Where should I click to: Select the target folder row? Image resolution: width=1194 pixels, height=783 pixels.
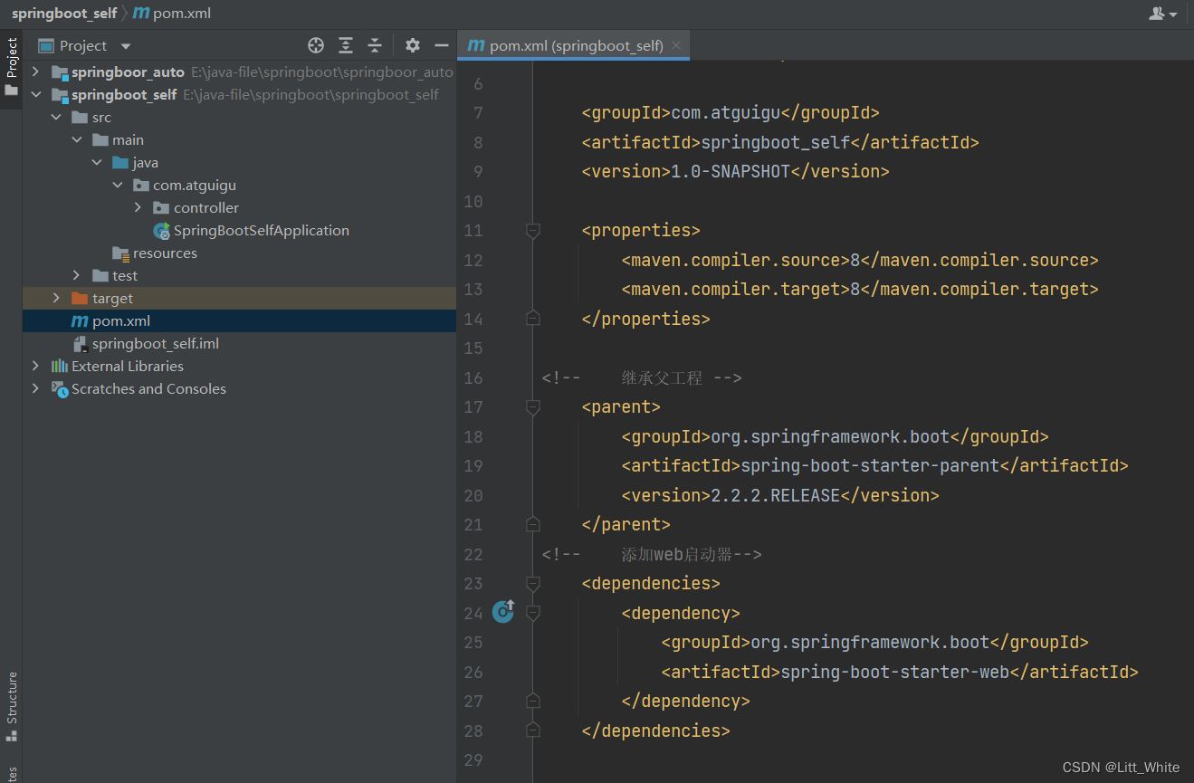239,298
